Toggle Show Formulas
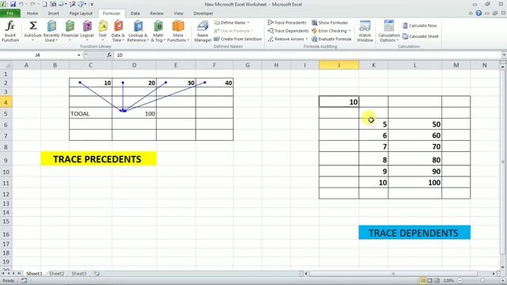Viewport: 507px width, 285px height. pos(330,23)
